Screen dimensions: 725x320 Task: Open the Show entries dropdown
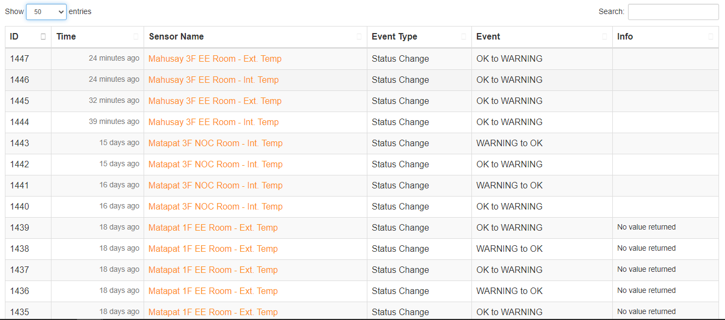(x=46, y=12)
